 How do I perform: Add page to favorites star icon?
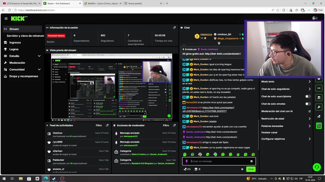point(278,10)
